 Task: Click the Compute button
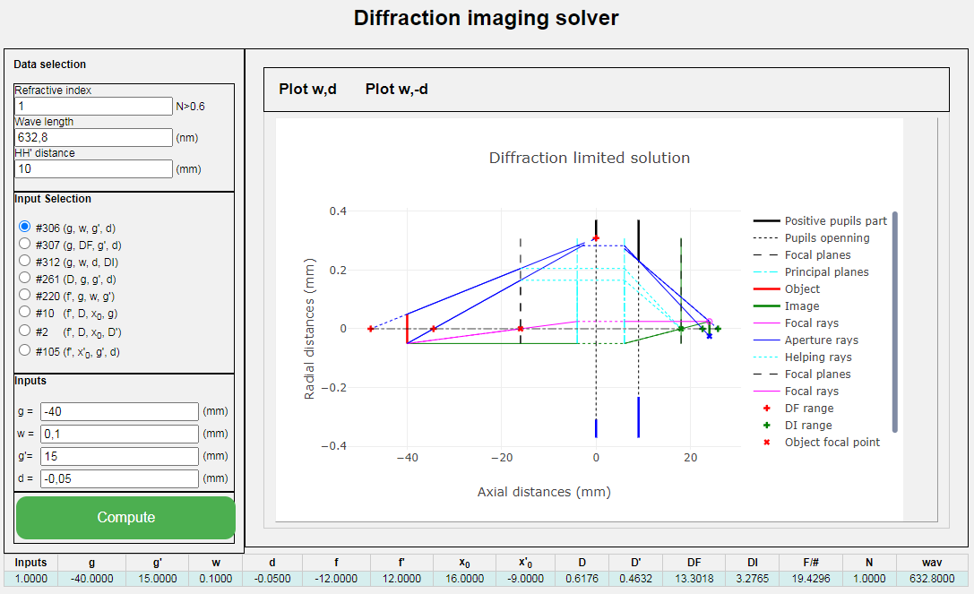[125, 517]
